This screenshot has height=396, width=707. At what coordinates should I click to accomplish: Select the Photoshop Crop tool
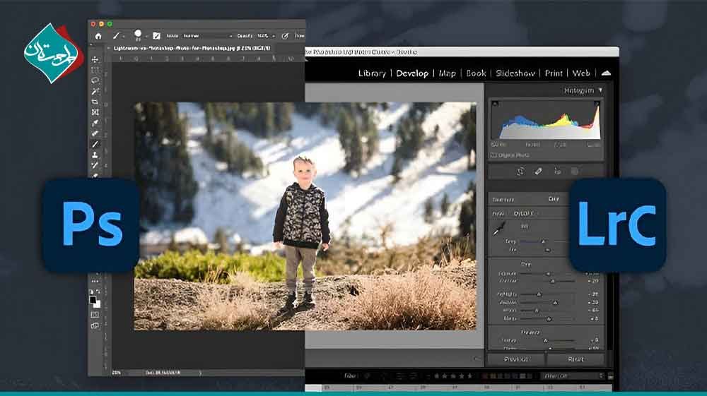pyautogui.click(x=95, y=102)
